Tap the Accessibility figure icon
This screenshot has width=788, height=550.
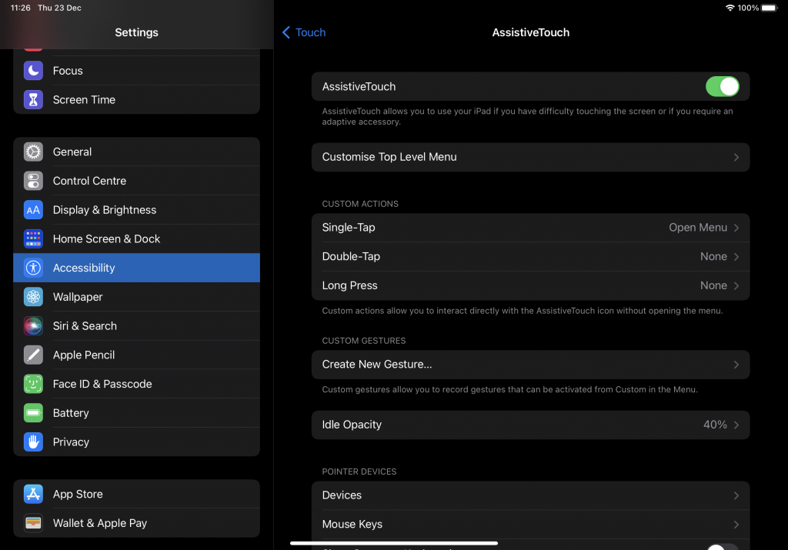click(x=33, y=268)
